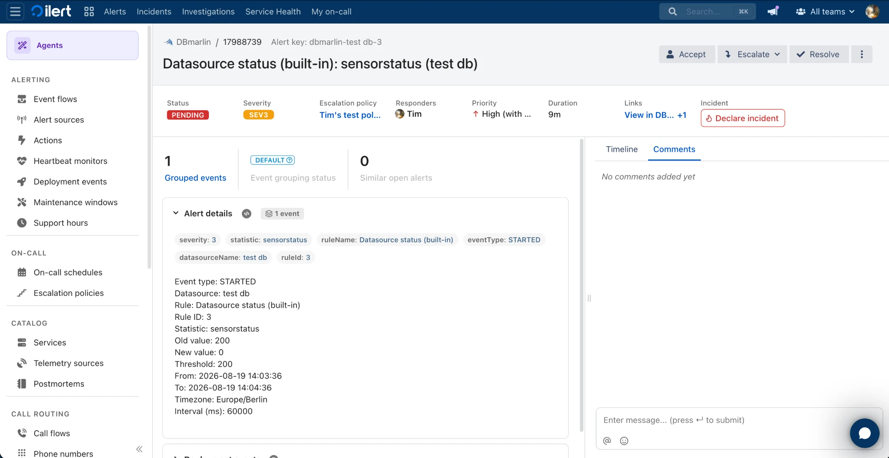Focus the top Search field
889x458 pixels.
click(707, 12)
